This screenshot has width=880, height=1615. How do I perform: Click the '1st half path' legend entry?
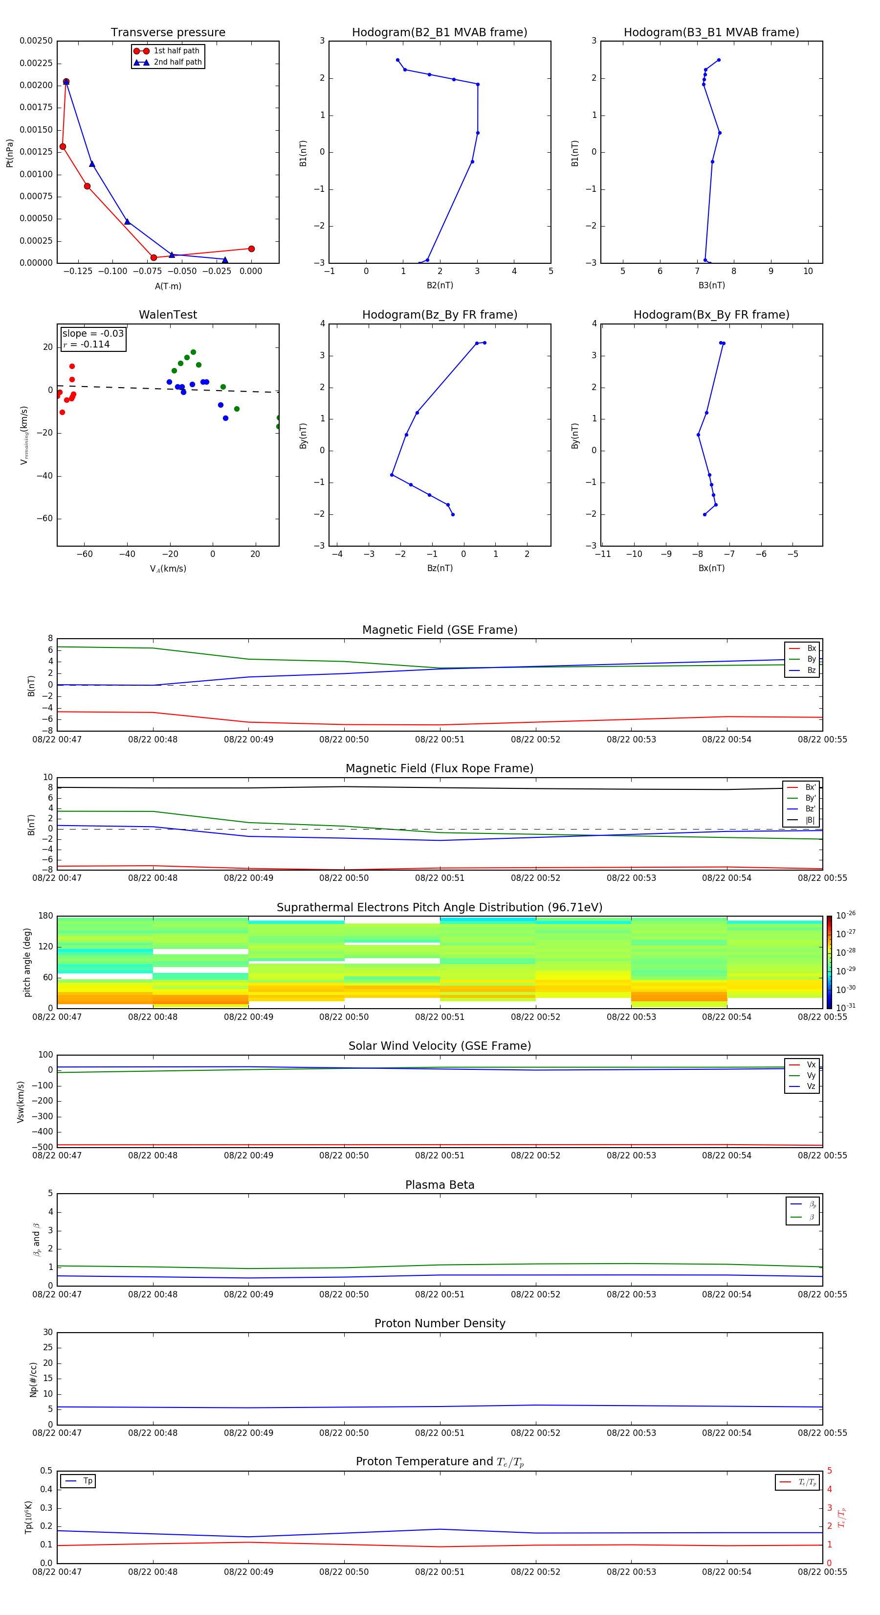click(168, 51)
